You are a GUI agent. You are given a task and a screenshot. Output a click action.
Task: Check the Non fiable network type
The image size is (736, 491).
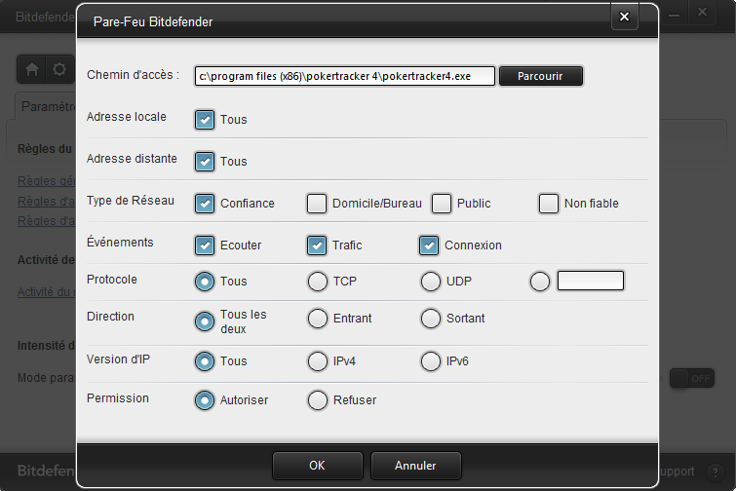pyautogui.click(x=549, y=204)
